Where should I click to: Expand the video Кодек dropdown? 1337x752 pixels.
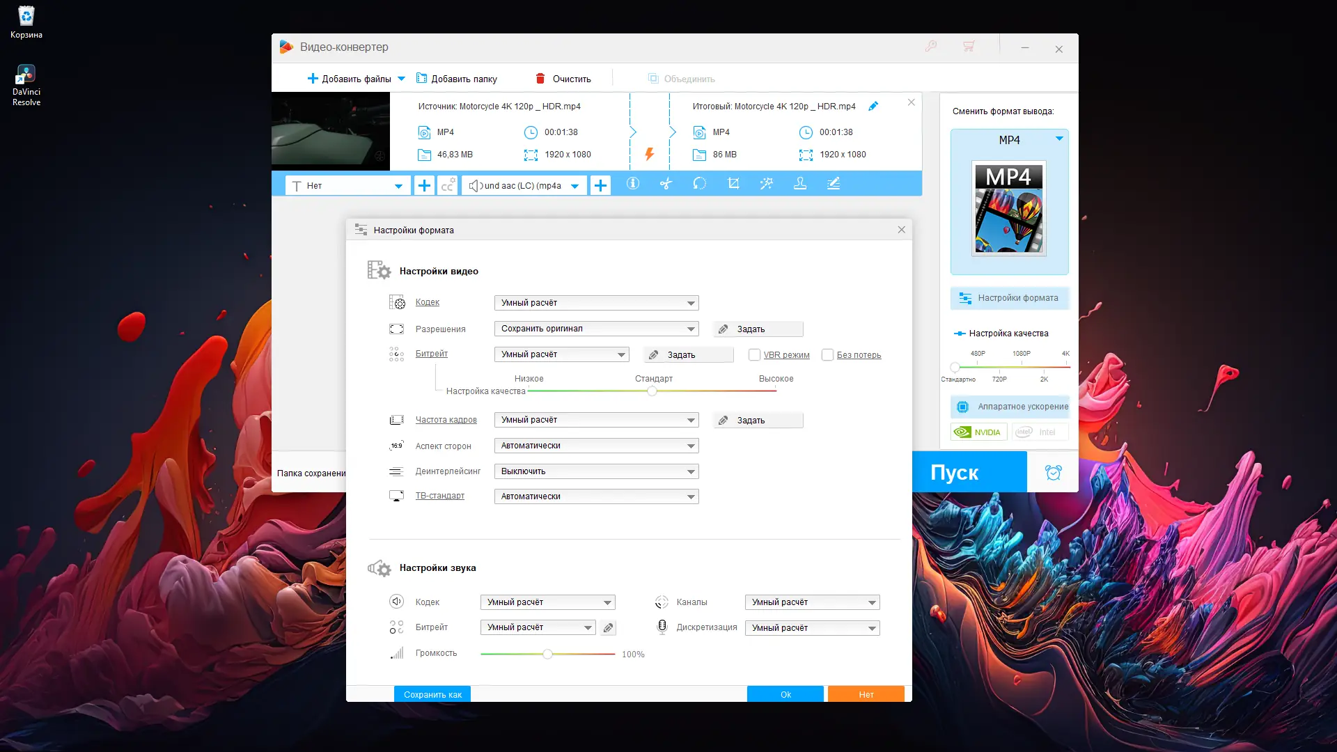[x=596, y=303]
